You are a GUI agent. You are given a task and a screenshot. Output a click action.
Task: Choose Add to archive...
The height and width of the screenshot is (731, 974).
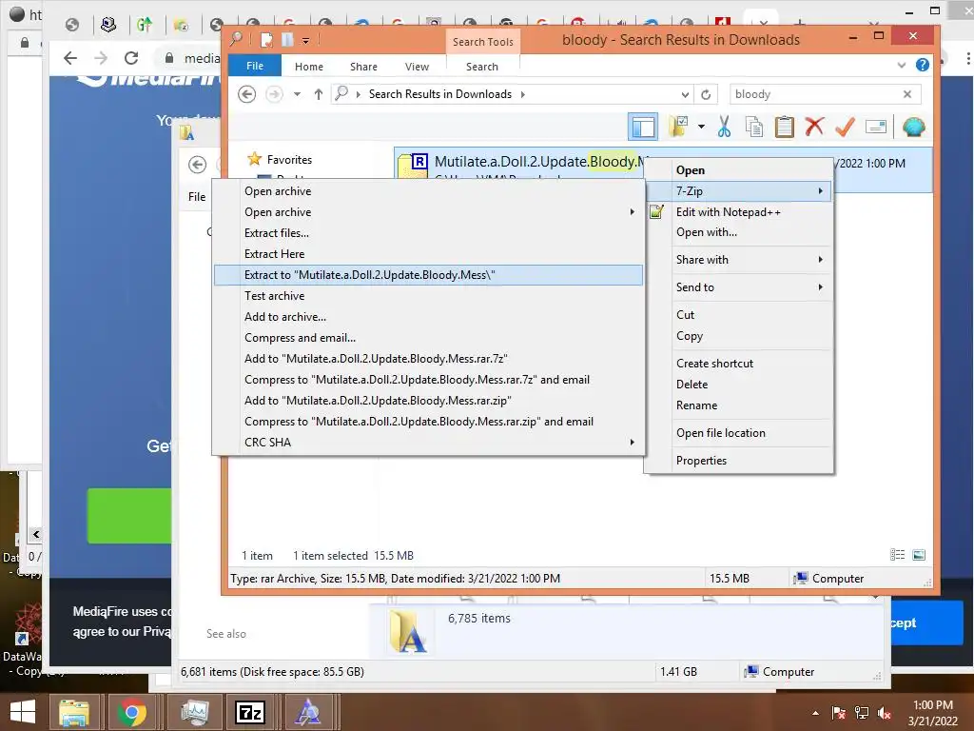tap(428, 317)
